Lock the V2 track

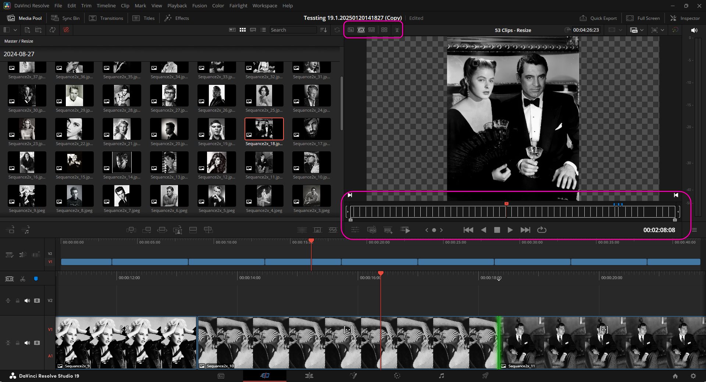click(17, 300)
